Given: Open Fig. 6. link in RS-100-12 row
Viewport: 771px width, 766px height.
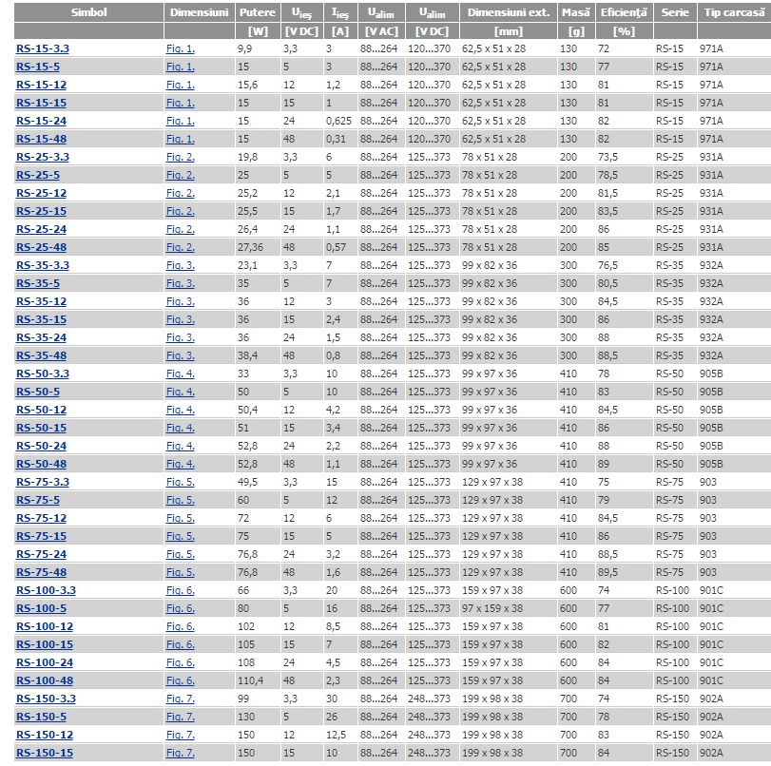Looking at the screenshot, I should (x=181, y=627).
